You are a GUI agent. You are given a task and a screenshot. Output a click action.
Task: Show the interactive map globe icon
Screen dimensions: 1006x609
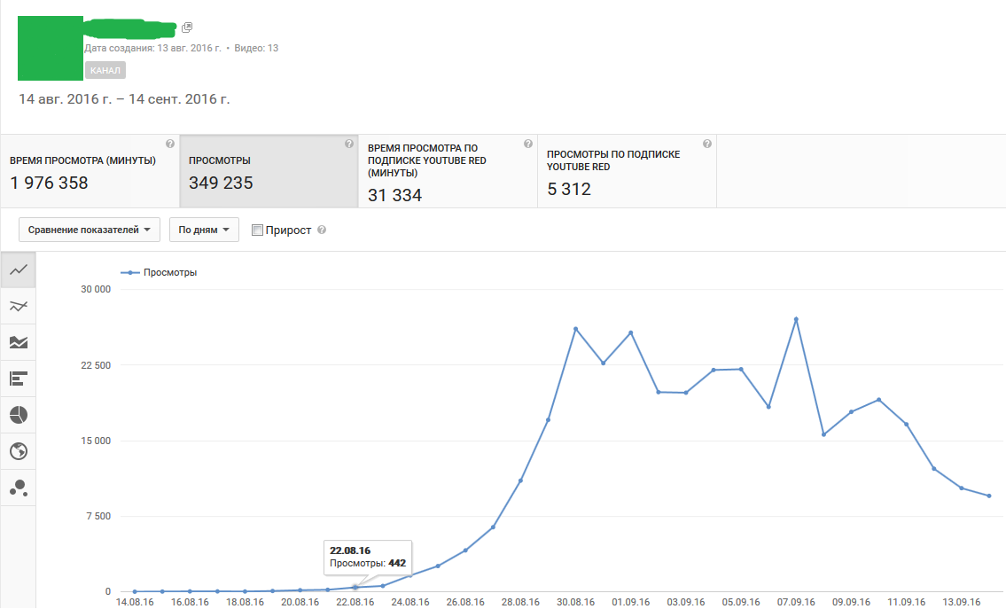pyautogui.click(x=18, y=451)
